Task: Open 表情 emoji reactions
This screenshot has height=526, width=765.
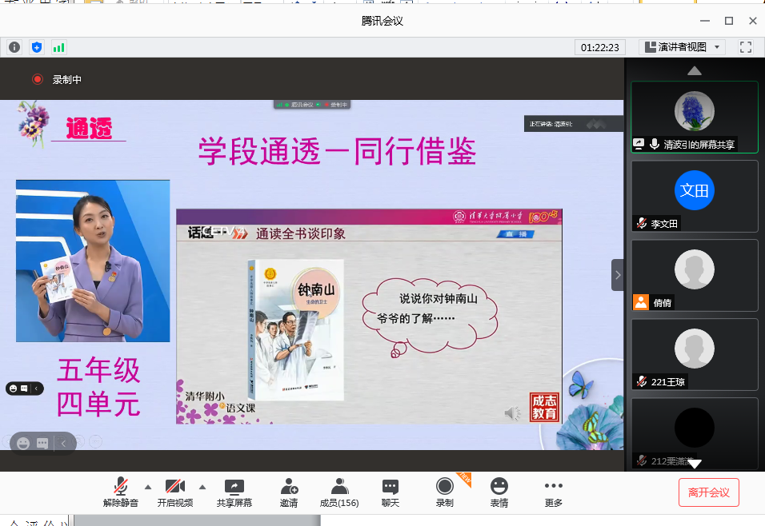Action: click(x=499, y=492)
